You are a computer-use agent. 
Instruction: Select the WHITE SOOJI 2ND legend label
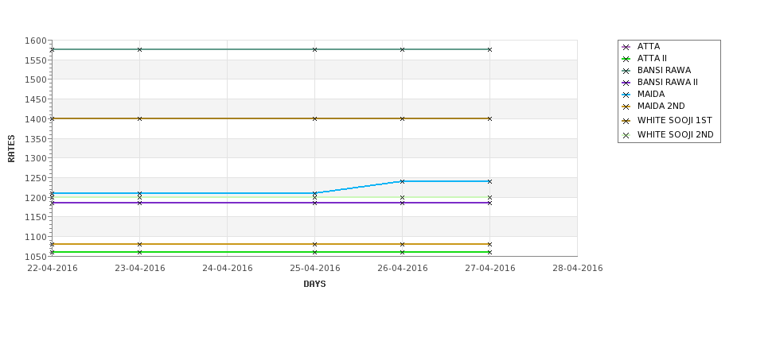click(x=675, y=134)
